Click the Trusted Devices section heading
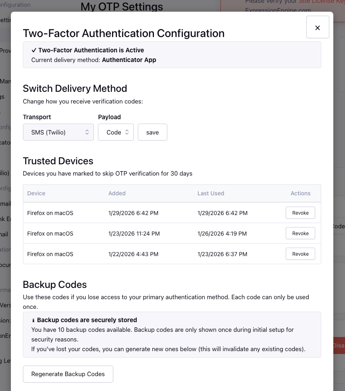Image resolution: width=345 pixels, height=391 pixels. [x=58, y=161]
